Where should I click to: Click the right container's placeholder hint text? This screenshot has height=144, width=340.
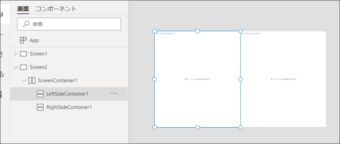283,80
